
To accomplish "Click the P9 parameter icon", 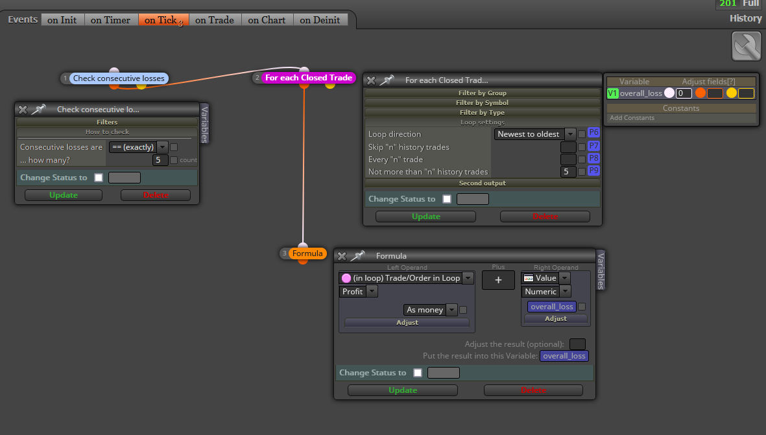I will tap(593, 171).
